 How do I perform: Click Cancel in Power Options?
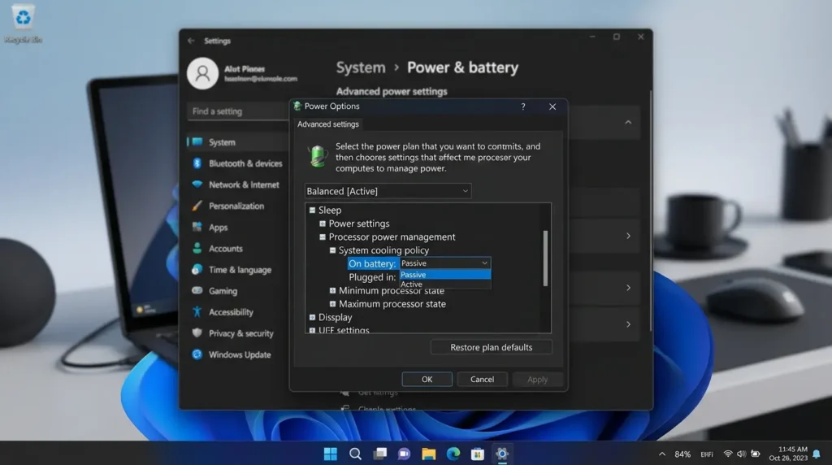[x=483, y=379]
